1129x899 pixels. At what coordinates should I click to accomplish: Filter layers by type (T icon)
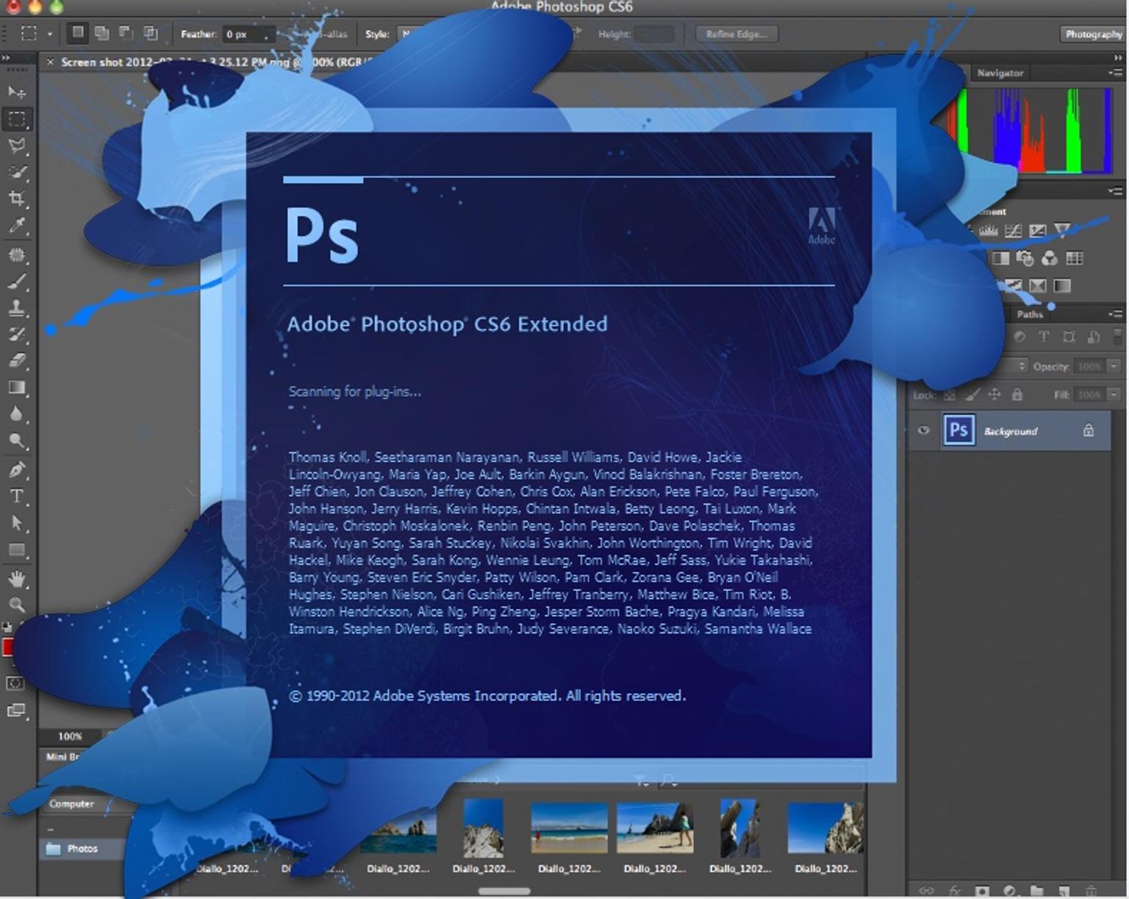click(1044, 337)
